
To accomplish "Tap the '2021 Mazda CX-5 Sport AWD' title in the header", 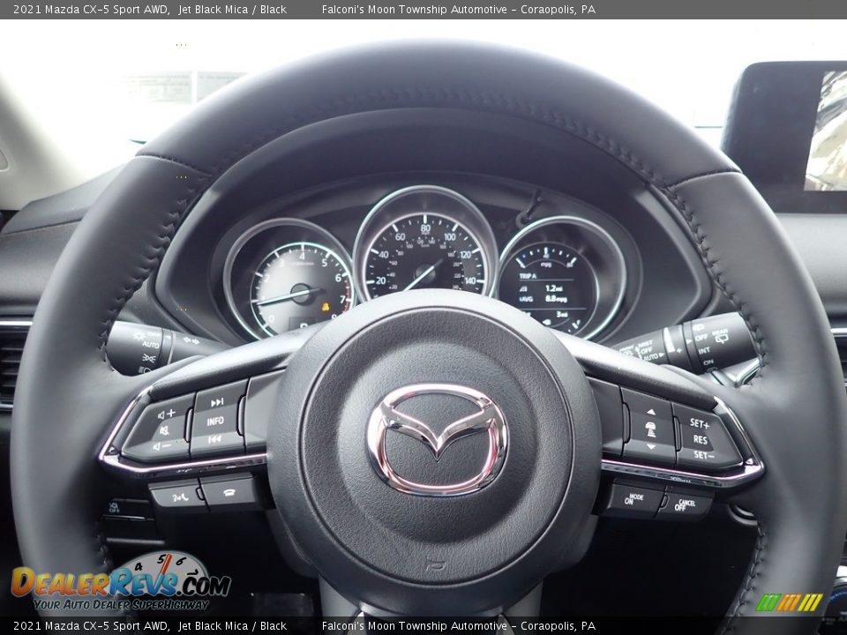I will [91, 9].
